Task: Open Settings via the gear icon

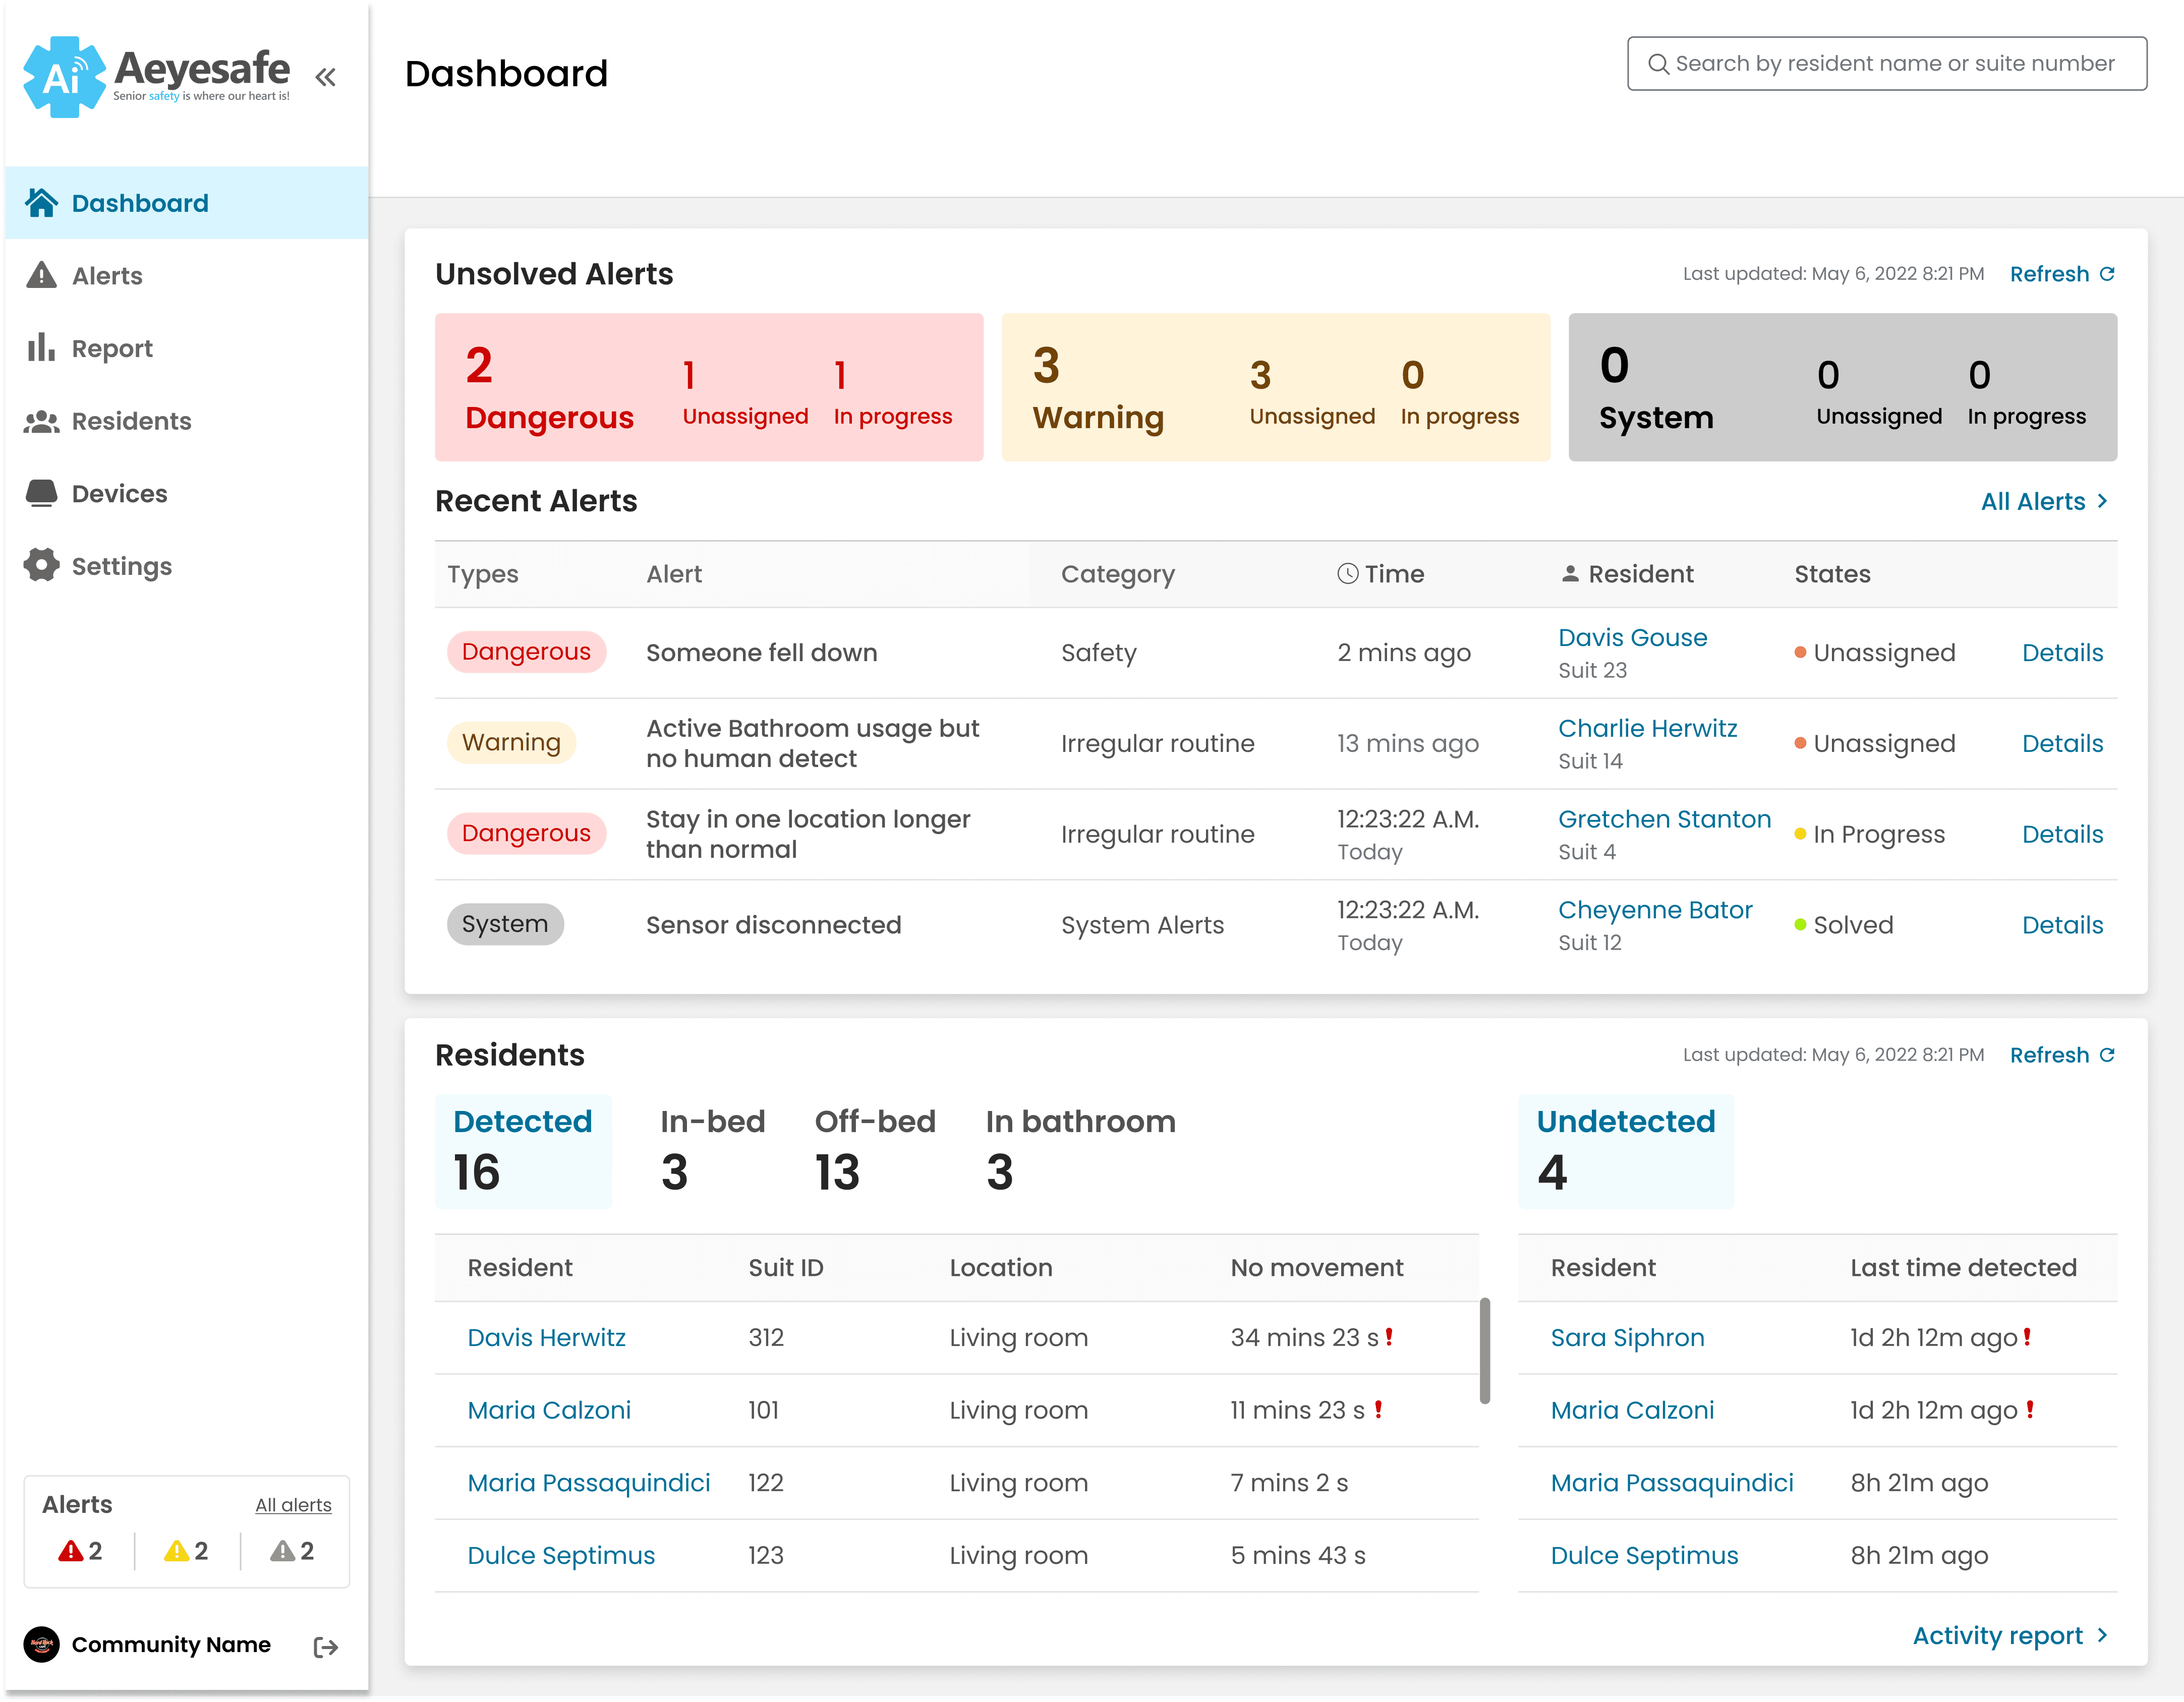Action: coord(41,565)
